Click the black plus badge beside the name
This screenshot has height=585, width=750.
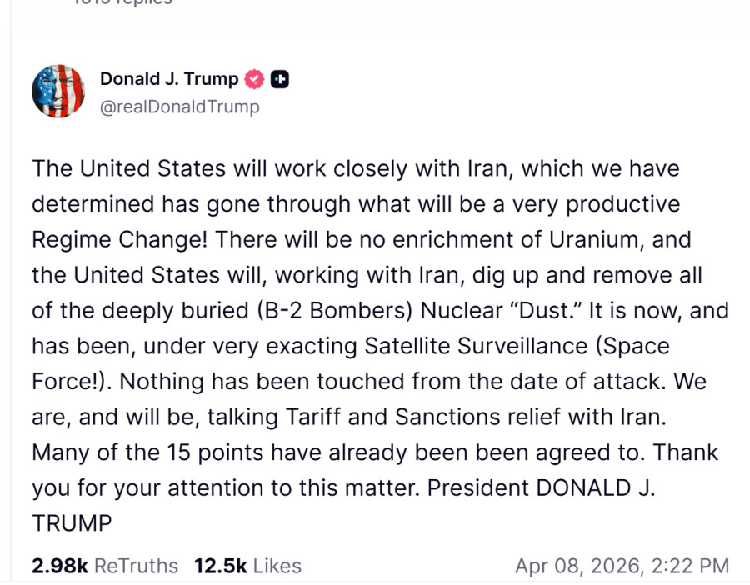coord(281,79)
